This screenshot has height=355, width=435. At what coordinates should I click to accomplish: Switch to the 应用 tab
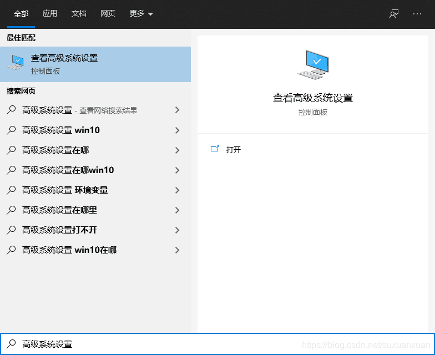tap(50, 13)
